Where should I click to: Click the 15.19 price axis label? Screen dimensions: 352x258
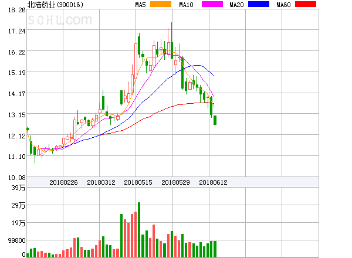(16, 73)
